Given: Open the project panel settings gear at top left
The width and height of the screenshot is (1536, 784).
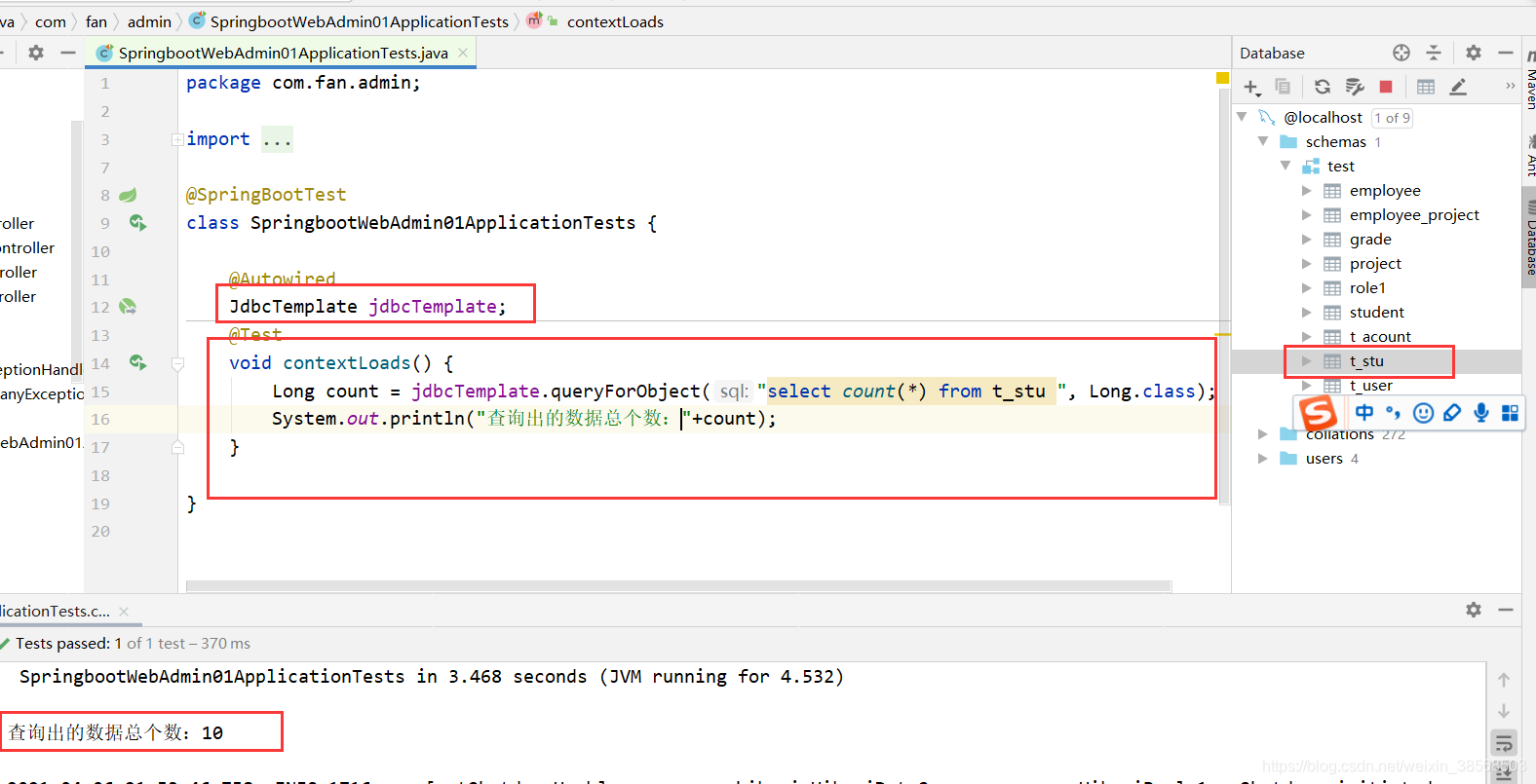Looking at the screenshot, I should click(x=36, y=53).
